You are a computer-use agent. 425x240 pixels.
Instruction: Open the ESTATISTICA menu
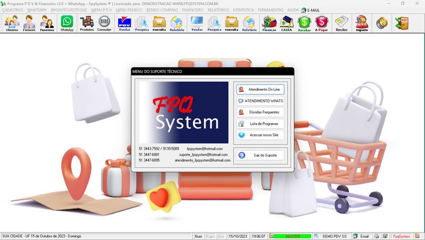(x=243, y=10)
